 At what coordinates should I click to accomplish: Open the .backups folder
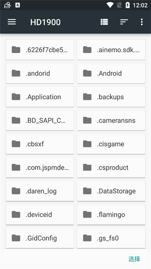[x=111, y=97]
